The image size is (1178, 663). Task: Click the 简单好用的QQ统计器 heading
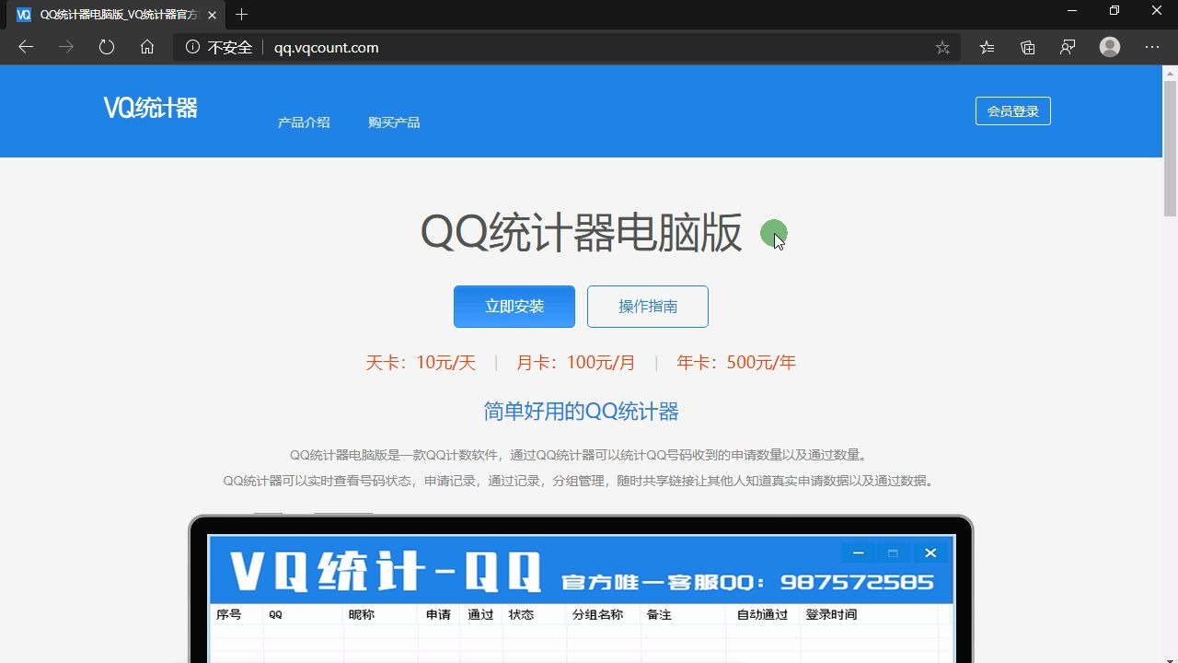(581, 412)
